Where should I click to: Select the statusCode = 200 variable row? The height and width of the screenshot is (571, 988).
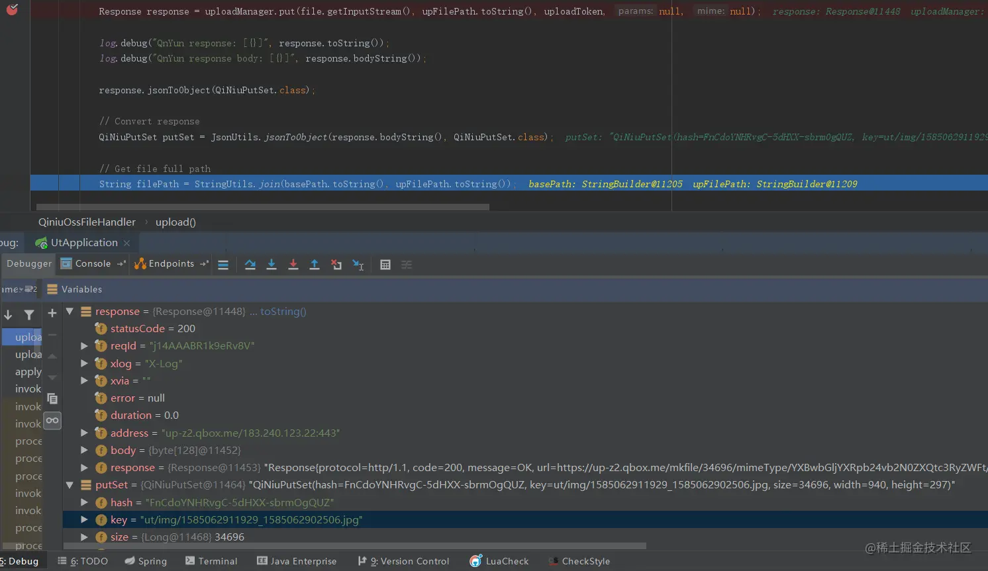pyautogui.click(x=525, y=328)
